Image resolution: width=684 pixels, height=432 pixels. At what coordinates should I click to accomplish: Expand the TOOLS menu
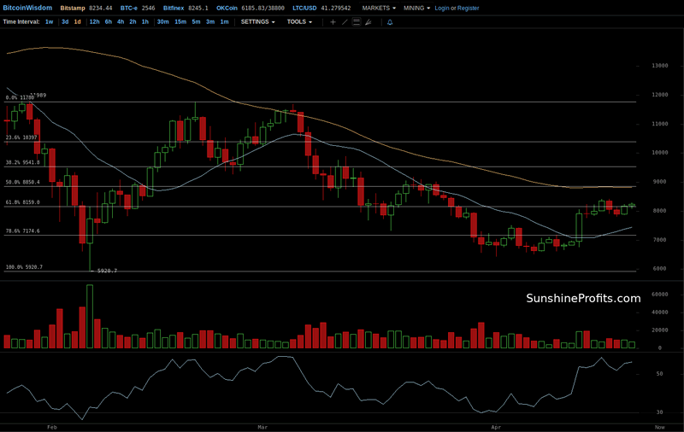coord(299,22)
